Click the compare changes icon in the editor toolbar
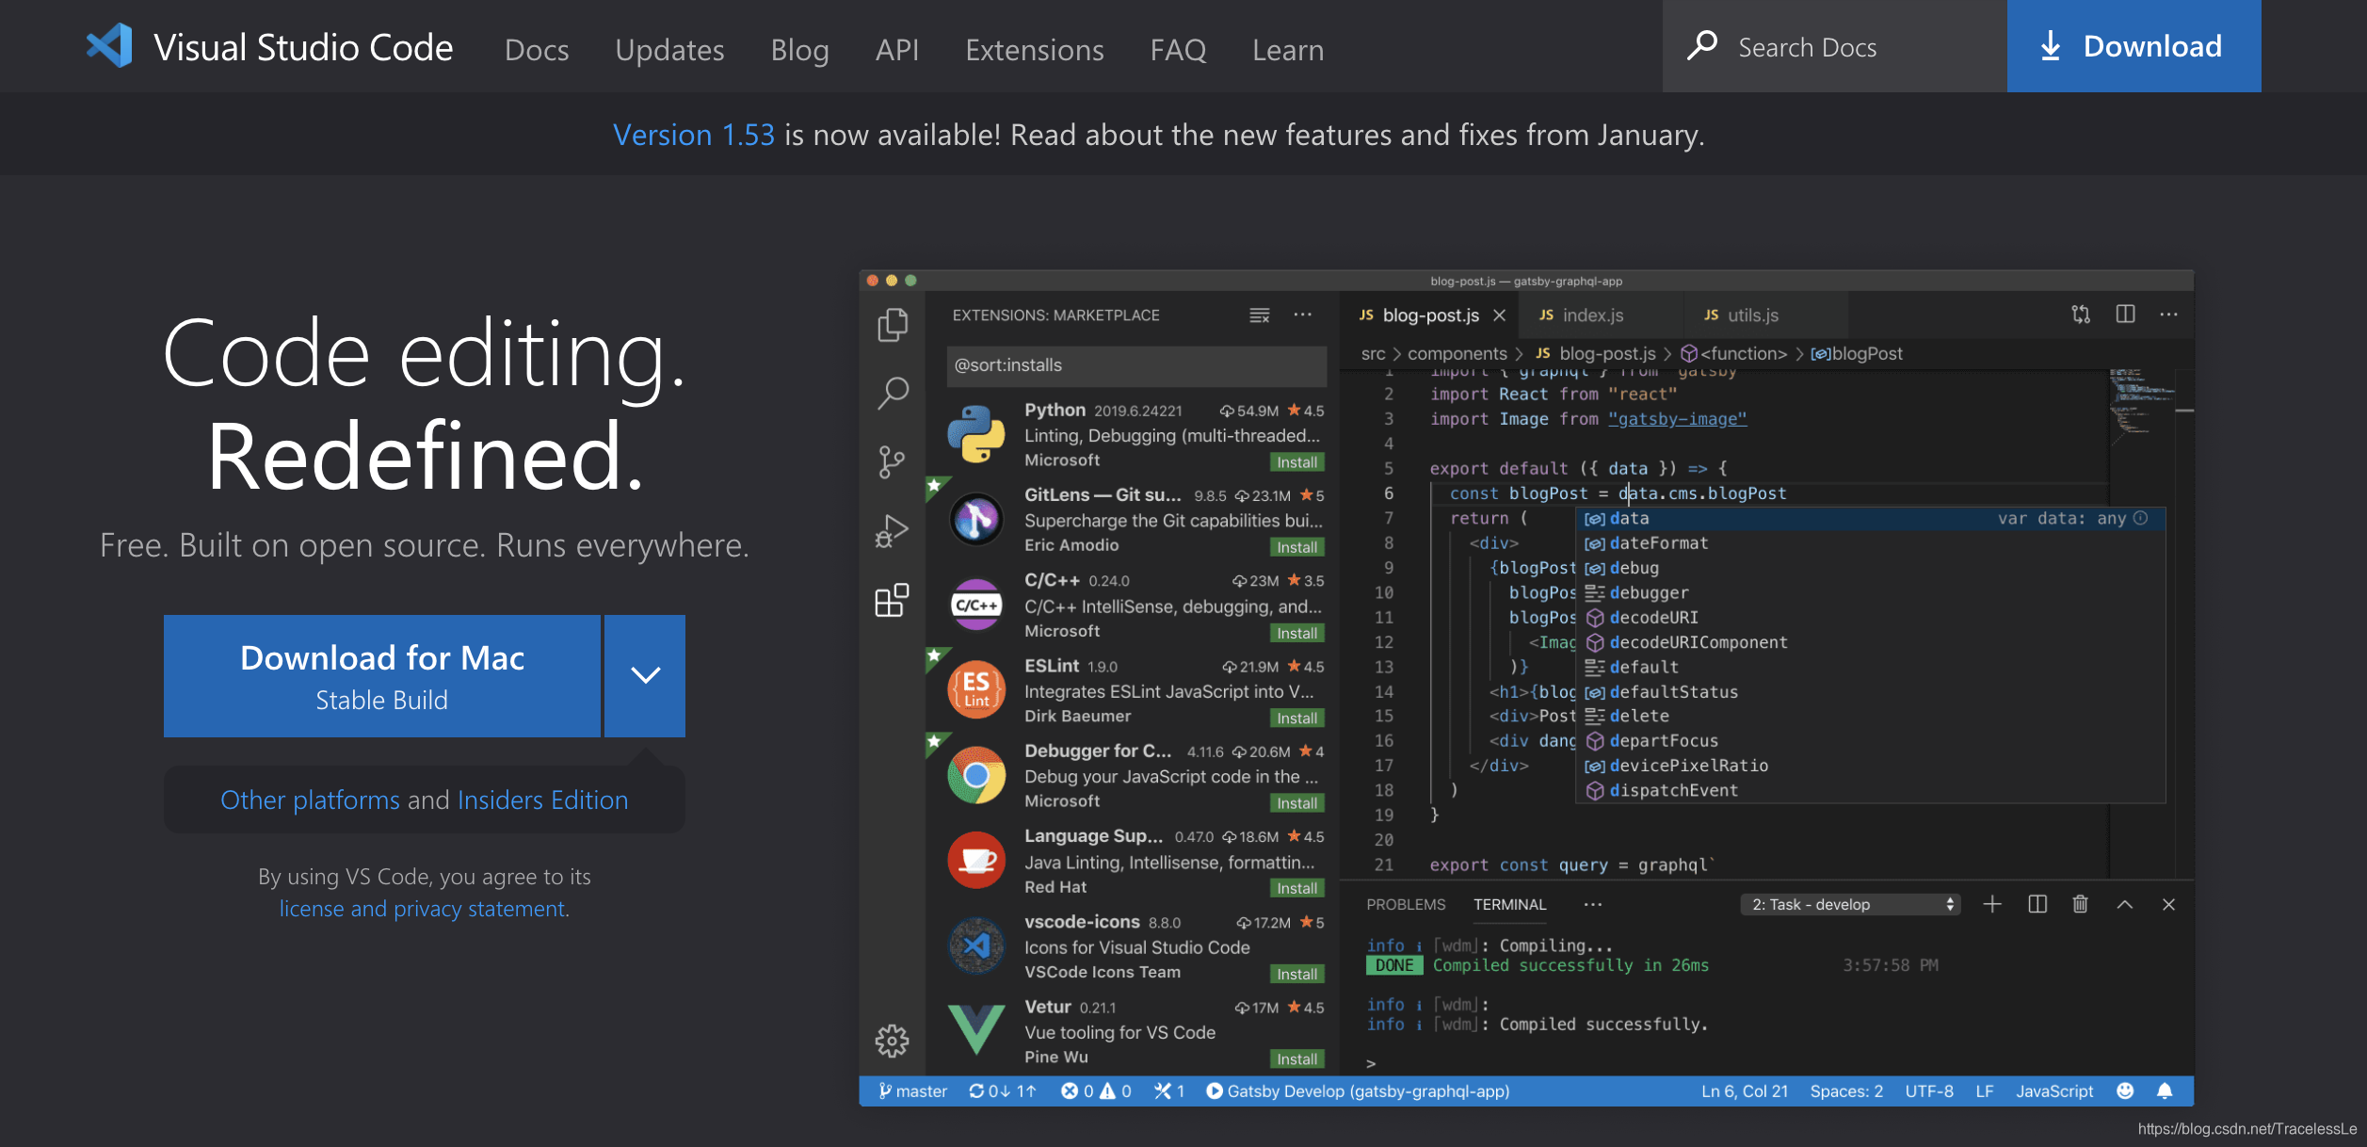2367x1147 pixels. pos(2081,315)
